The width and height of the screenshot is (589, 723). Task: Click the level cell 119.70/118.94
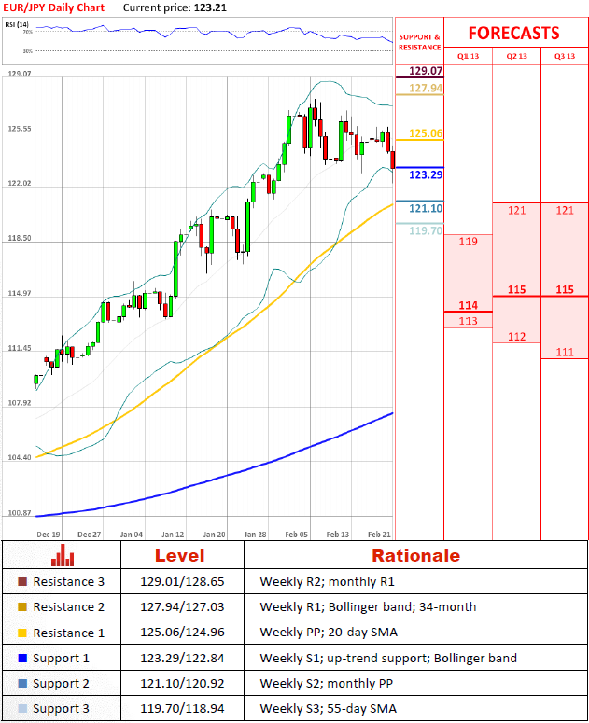point(182,709)
